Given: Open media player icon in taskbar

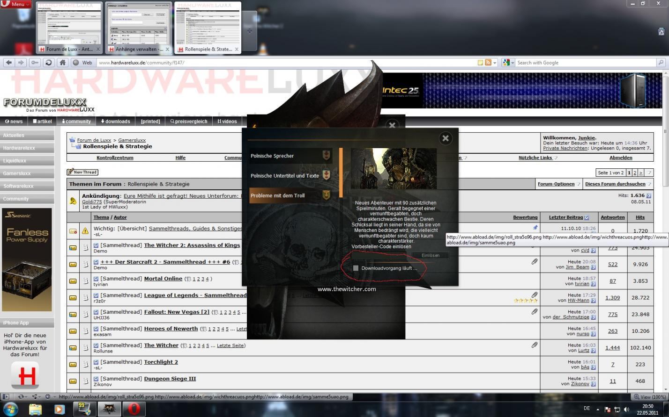Looking at the screenshot, I should [x=59, y=409].
